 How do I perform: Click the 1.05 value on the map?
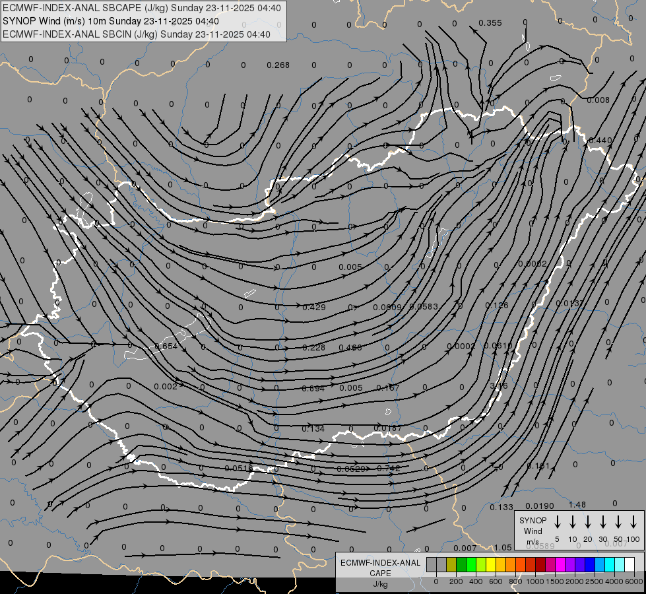pyautogui.click(x=503, y=547)
